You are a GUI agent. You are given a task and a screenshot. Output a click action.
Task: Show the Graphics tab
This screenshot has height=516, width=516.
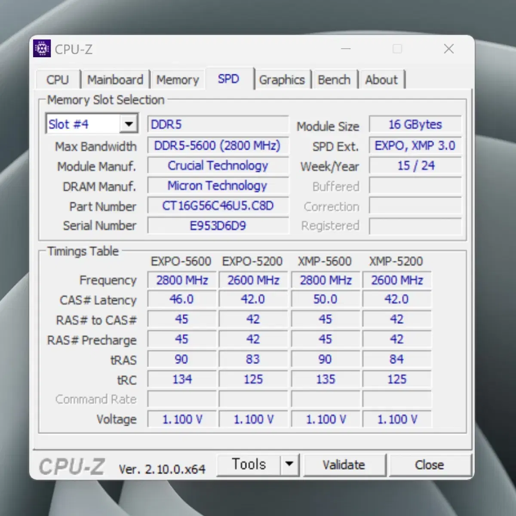click(x=282, y=80)
